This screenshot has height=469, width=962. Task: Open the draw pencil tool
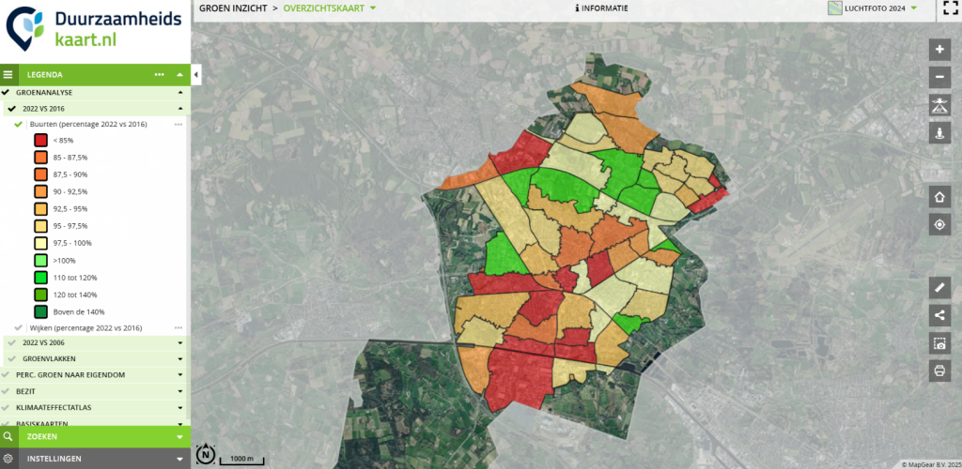tap(939, 288)
